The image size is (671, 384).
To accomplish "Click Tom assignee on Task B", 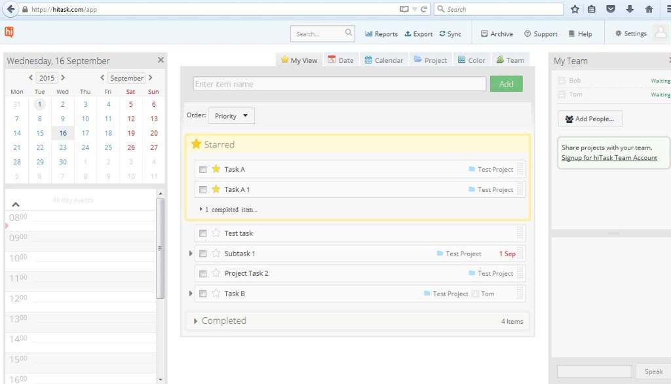I will [x=483, y=294].
